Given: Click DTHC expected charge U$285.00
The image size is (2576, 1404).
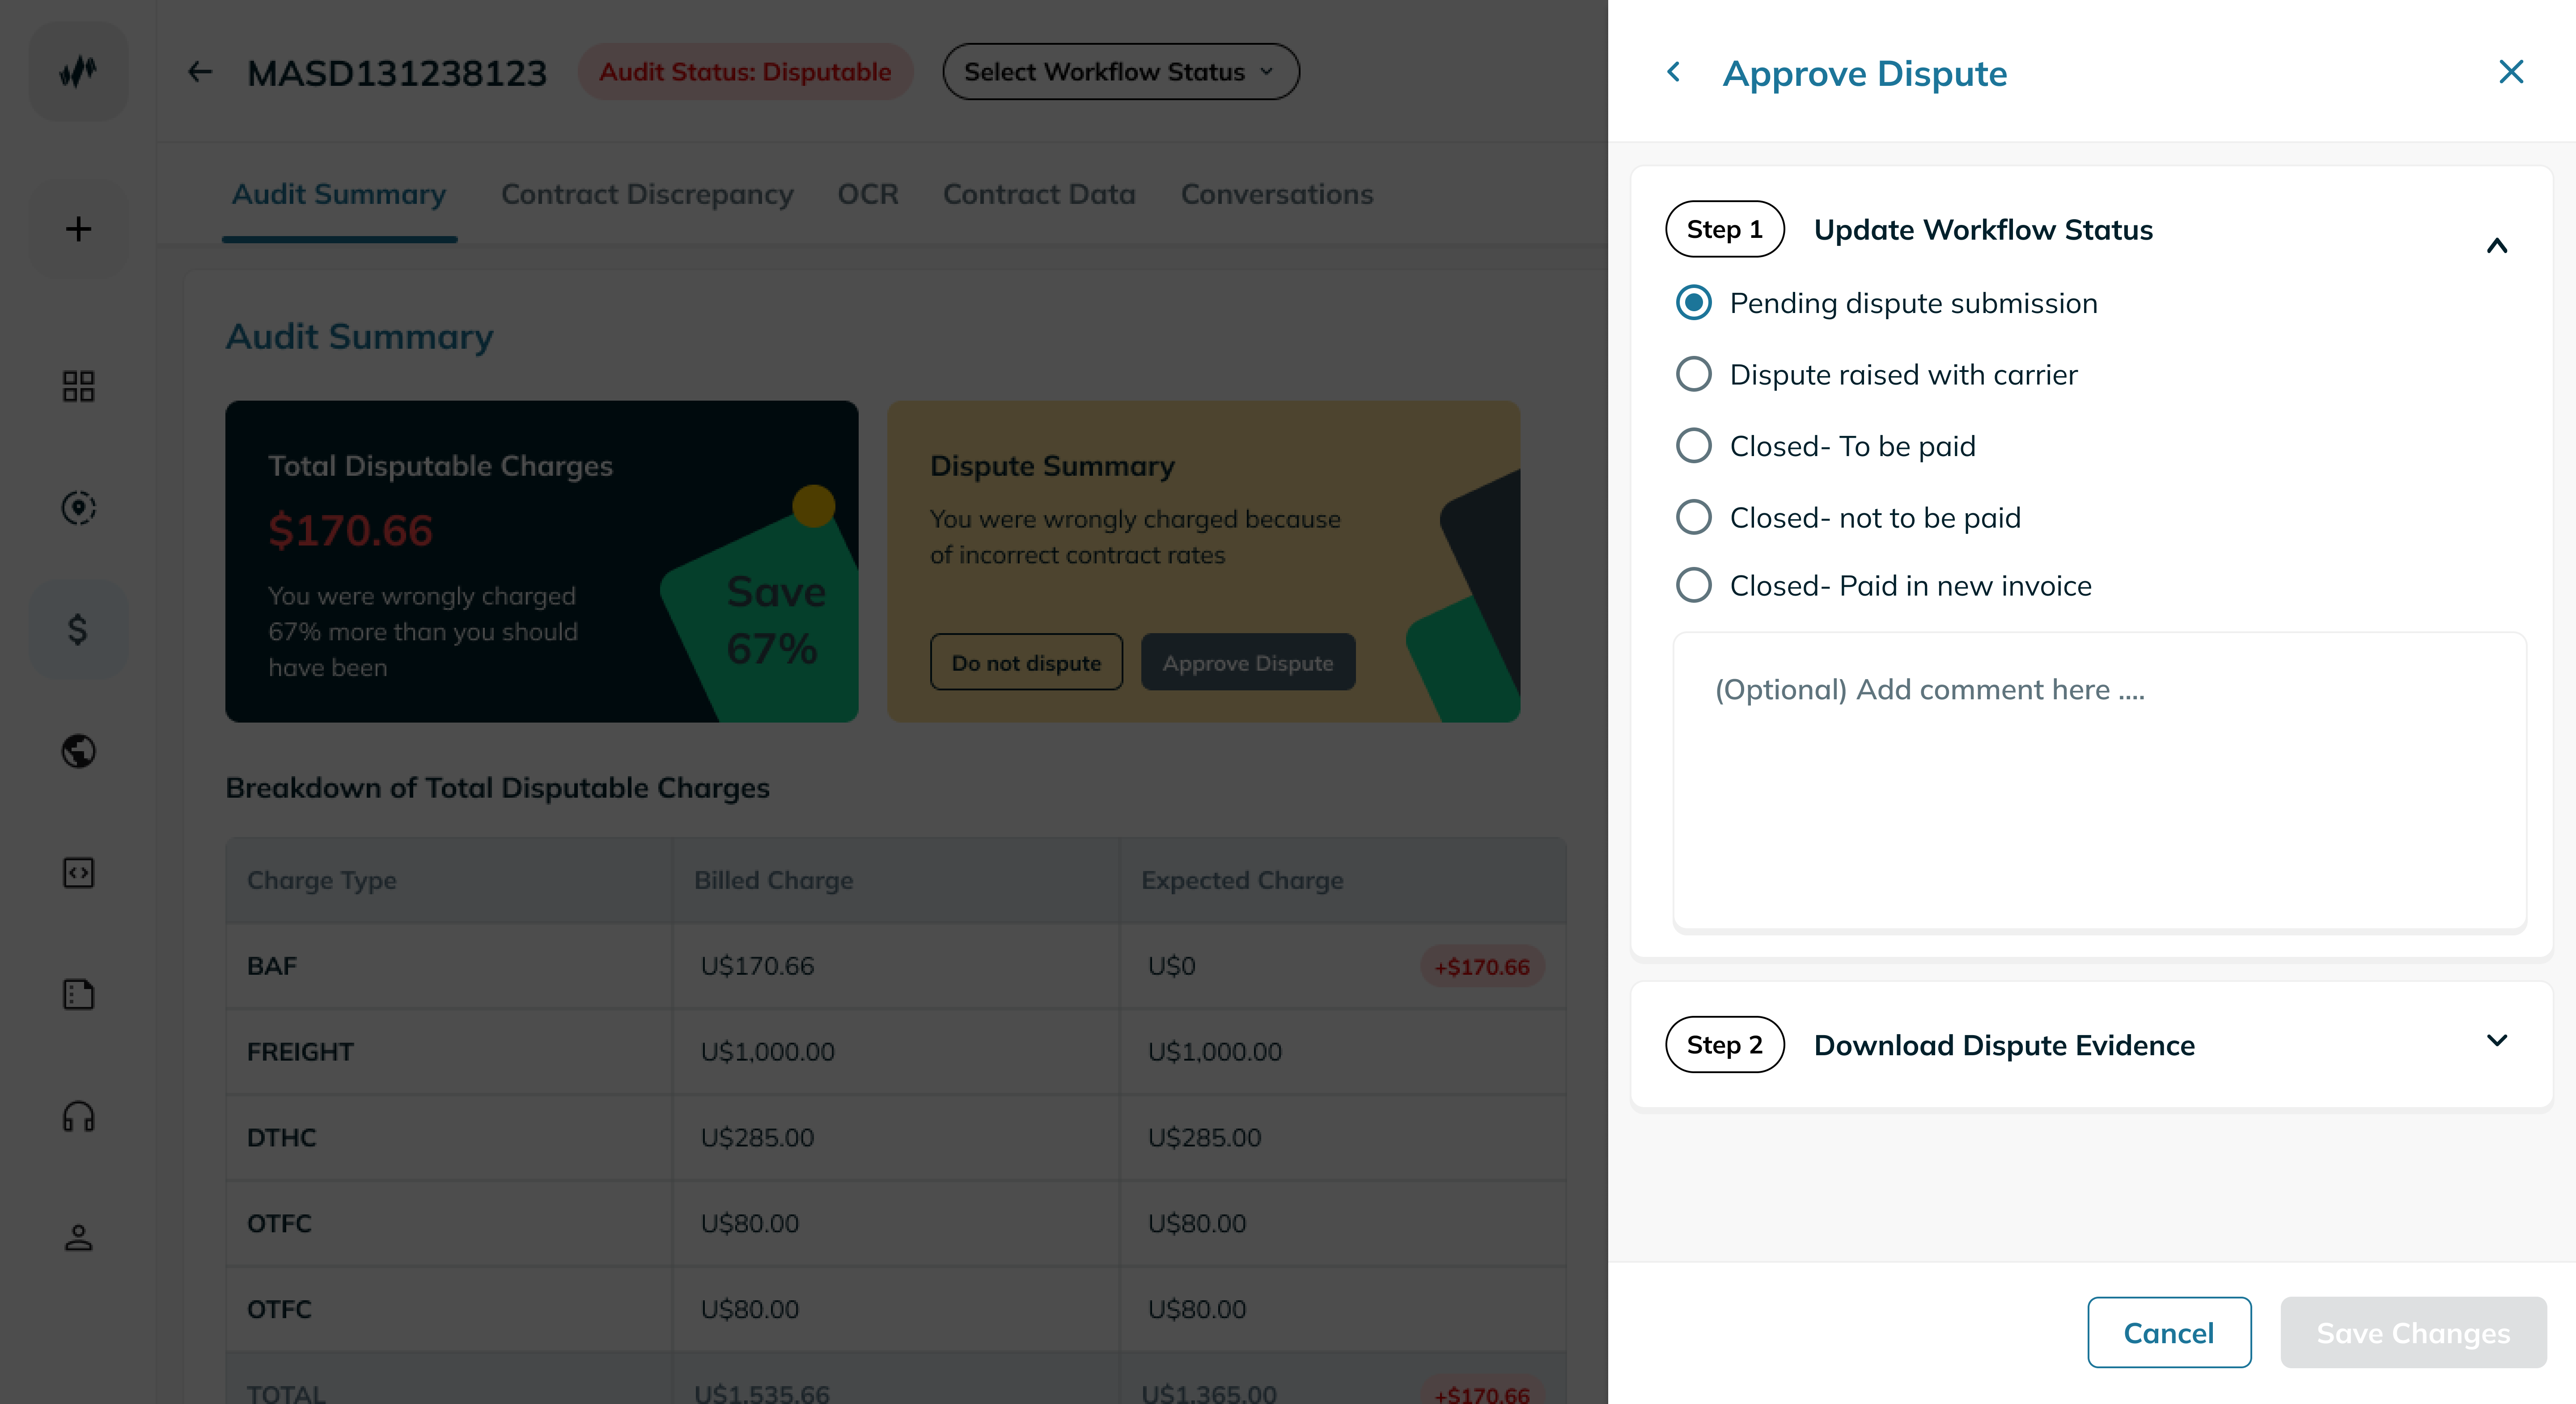Looking at the screenshot, I should pos(1204,1138).
